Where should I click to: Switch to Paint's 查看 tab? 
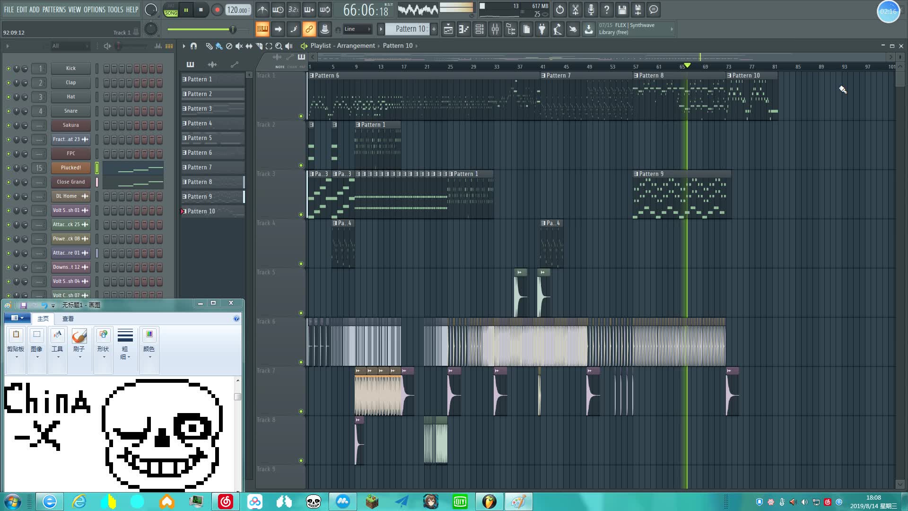[68, 318]
